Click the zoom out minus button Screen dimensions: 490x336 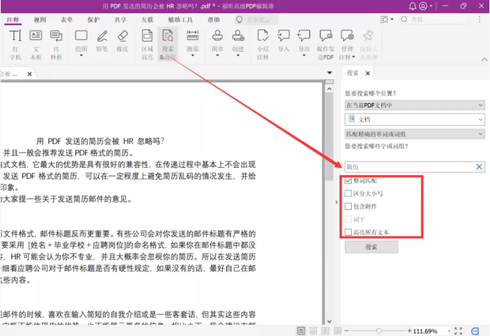point(346,330)
